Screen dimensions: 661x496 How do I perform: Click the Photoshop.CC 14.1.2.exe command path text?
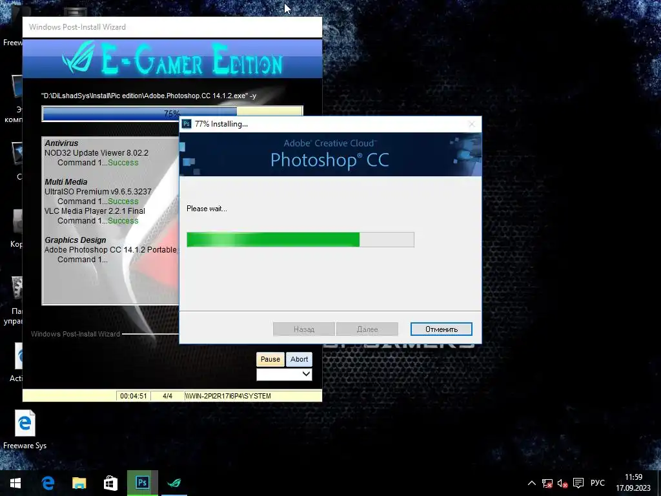point(149,96)
